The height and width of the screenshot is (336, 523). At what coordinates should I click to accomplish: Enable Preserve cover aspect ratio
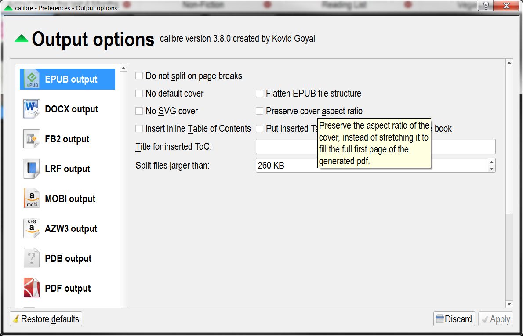[x=259, y=111]
